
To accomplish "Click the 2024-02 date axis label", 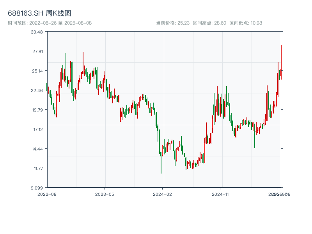I will tap(163, 194).
